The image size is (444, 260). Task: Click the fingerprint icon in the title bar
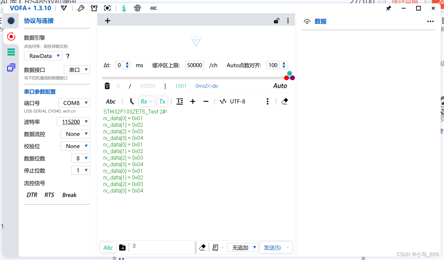tap(137, 8)
